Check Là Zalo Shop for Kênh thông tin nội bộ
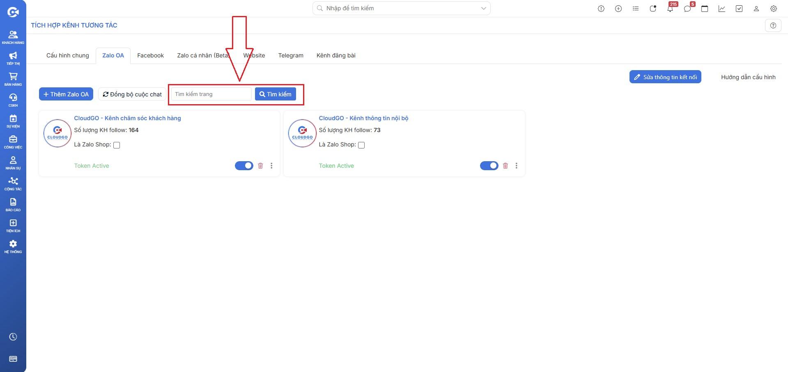Viewport: 788px width, 372px height. [x=361, y=145]
